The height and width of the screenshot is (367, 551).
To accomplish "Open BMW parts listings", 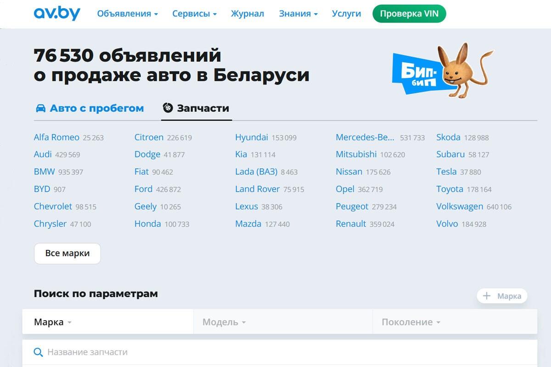I will pyautogui.click(x=44, y=172).
